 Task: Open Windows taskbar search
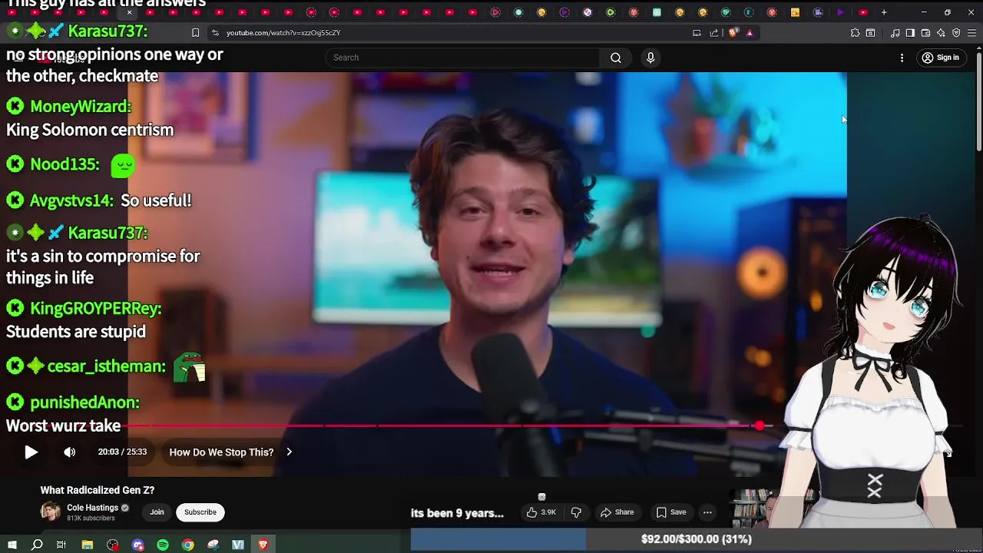37,545
